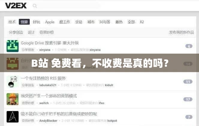Click the 分享创造 tag under Google Drive topic
Screen dimensions: 199x126
pyautogui.click(x=28, y=50)
